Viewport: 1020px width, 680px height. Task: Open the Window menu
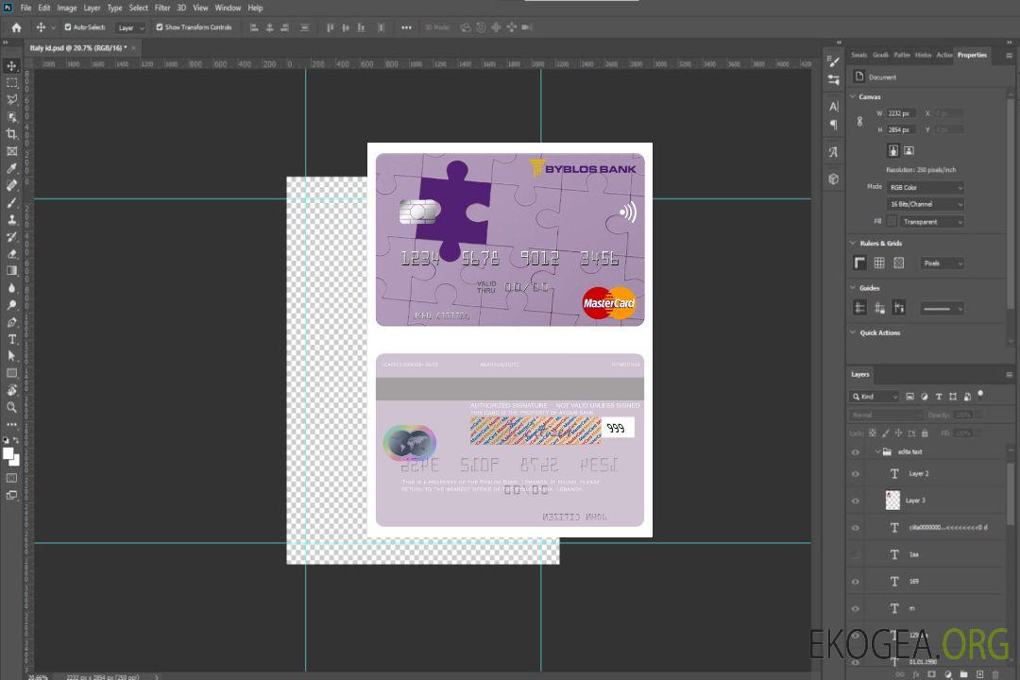(228, 8)
